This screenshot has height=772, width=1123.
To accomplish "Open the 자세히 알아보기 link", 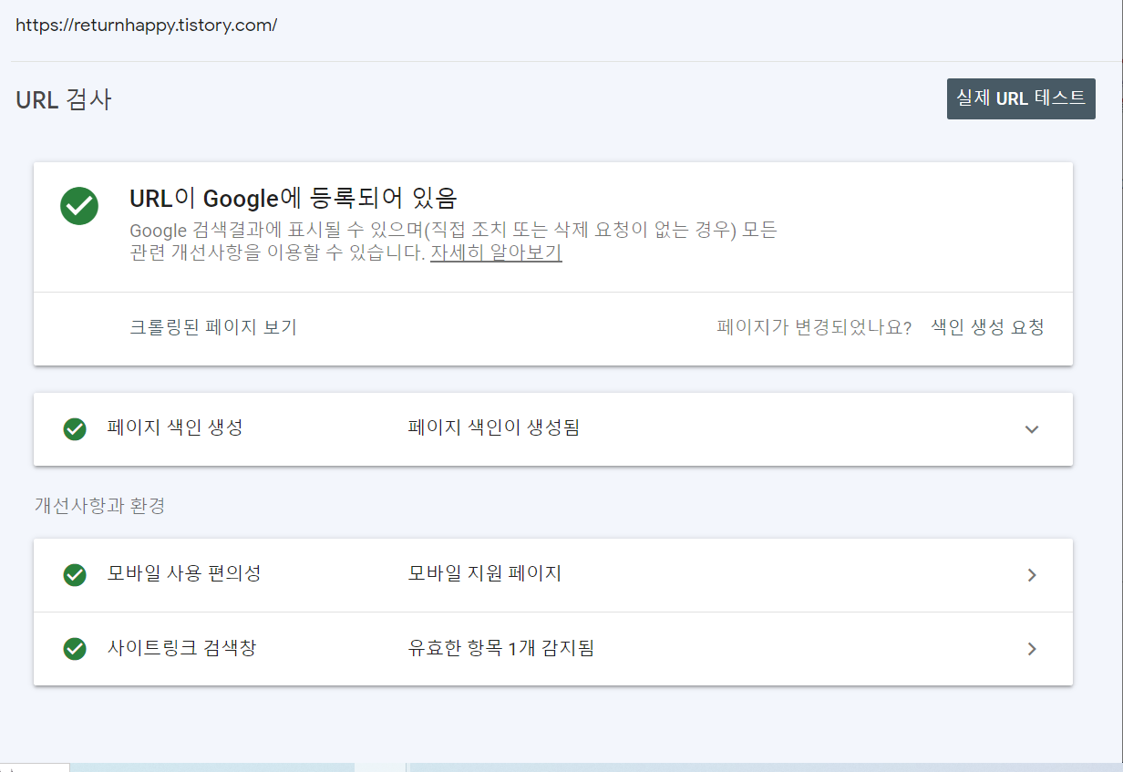I will 496,252.
